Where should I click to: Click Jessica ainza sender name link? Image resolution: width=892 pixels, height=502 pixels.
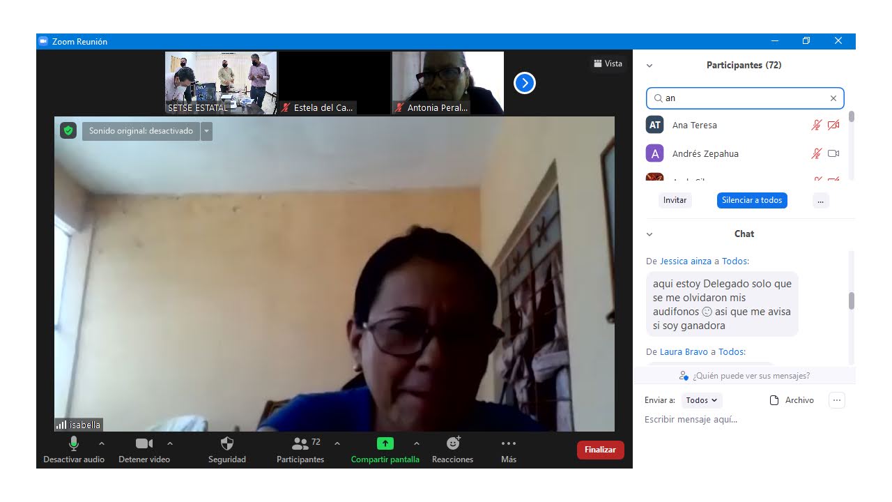click(x=686, y=261)
